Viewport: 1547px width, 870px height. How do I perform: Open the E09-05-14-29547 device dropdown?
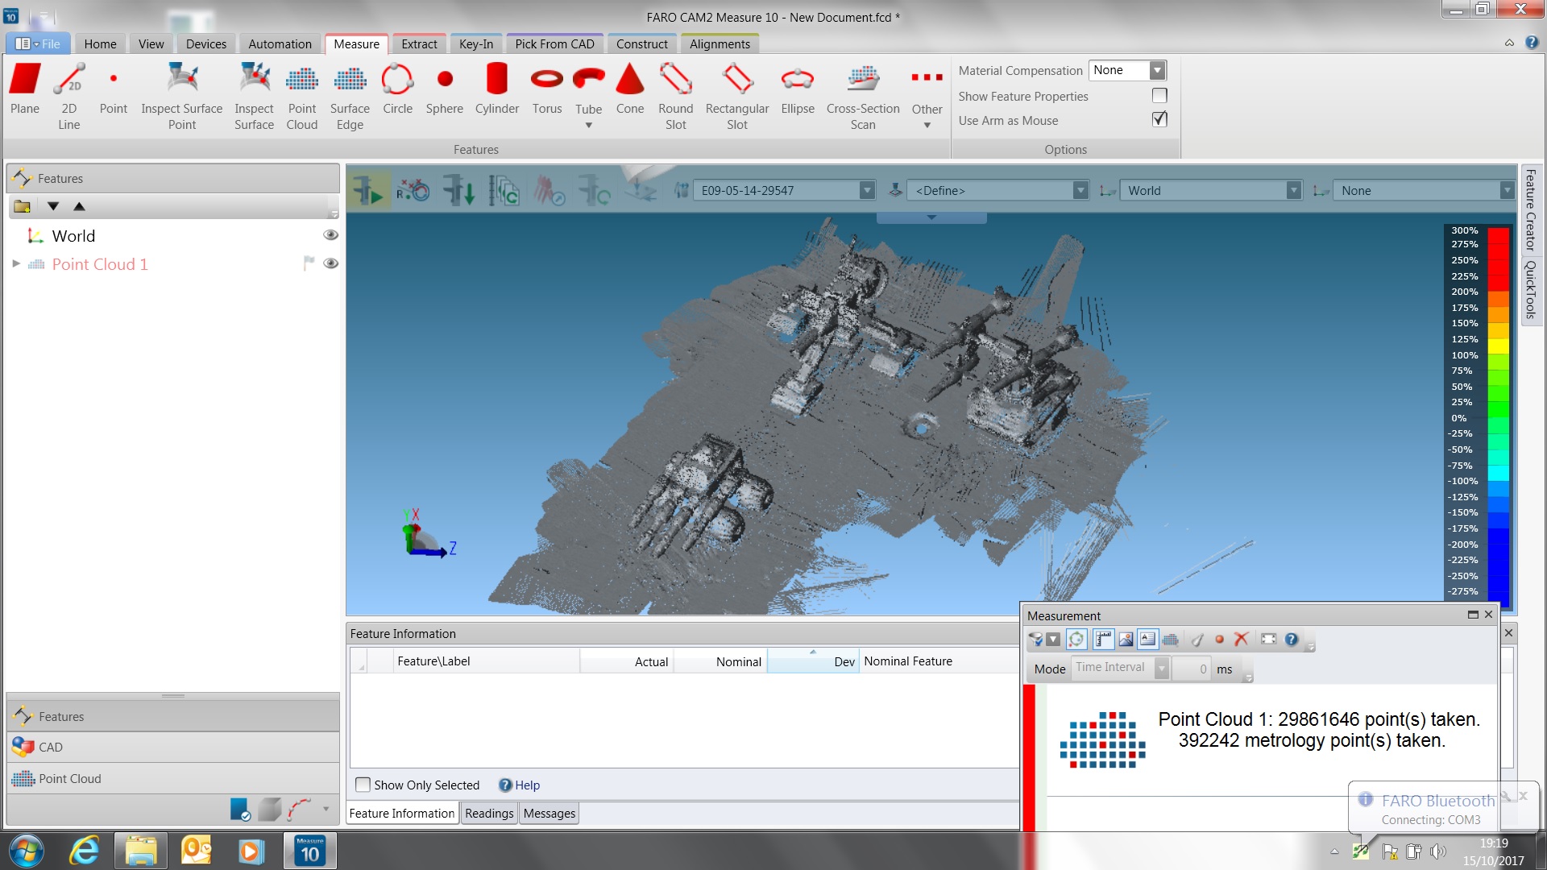click(867, 191)
